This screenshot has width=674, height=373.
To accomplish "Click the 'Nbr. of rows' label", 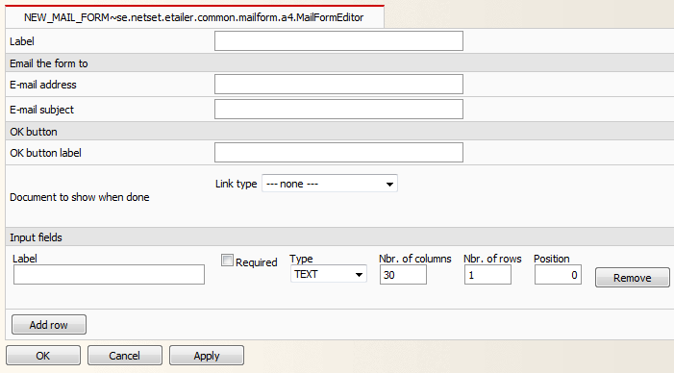I will (x=492, y=259).
